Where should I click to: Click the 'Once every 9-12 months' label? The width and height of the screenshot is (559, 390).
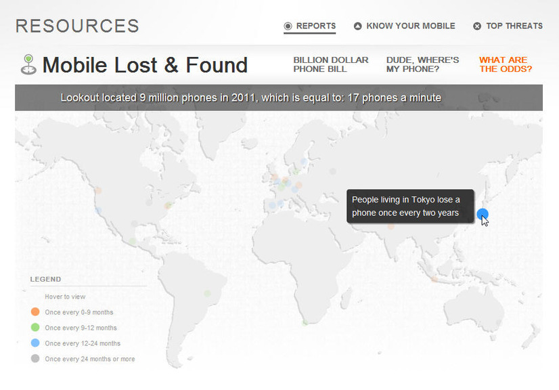(81, 328)
